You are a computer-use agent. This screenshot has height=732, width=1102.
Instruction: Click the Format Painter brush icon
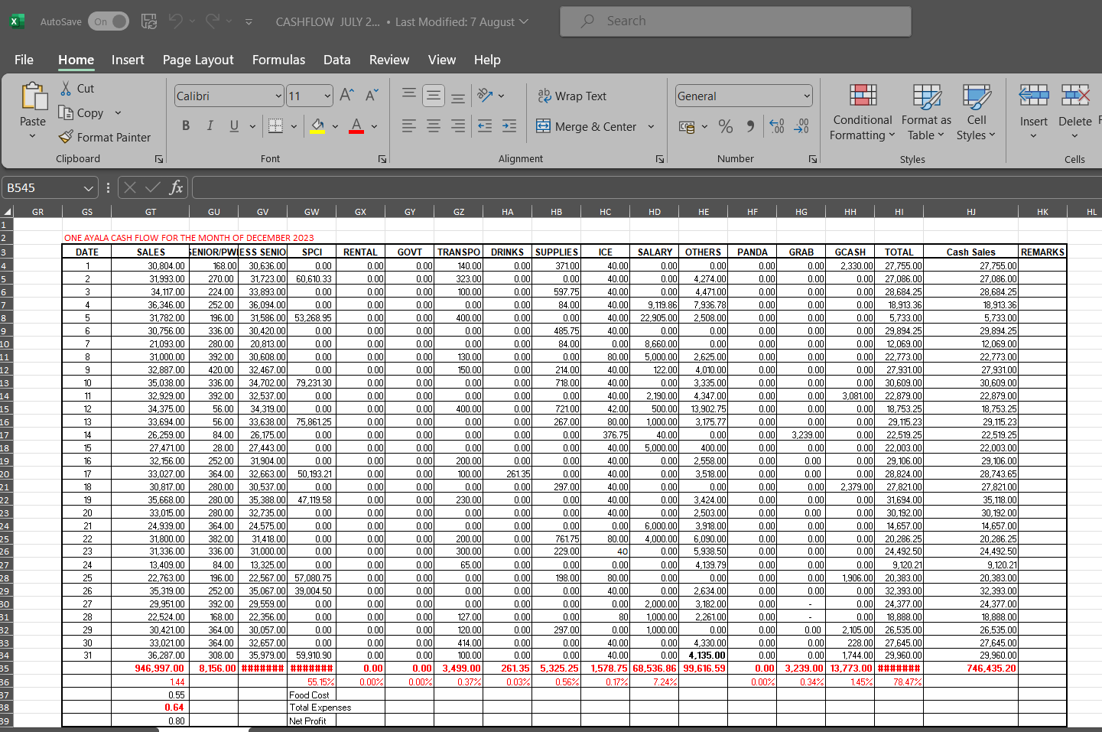(x=66, y=137)
